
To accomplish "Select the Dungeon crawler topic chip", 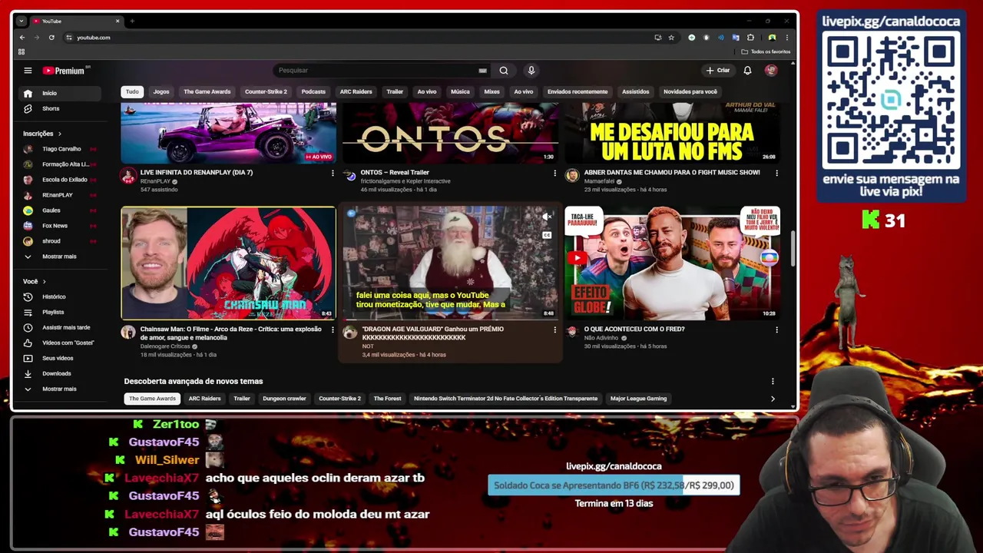I will 284,399.
